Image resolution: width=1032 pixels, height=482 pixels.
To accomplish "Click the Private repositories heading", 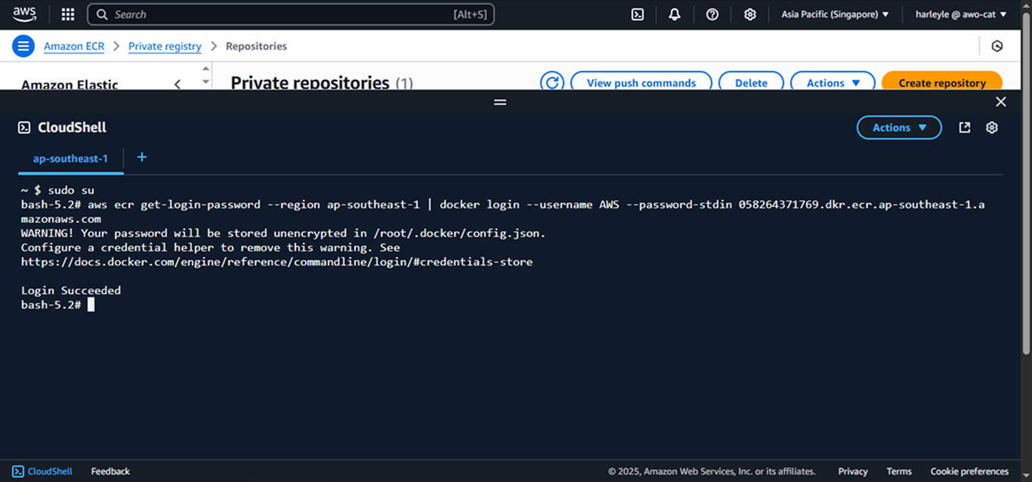I will click(x=311, y=83).
